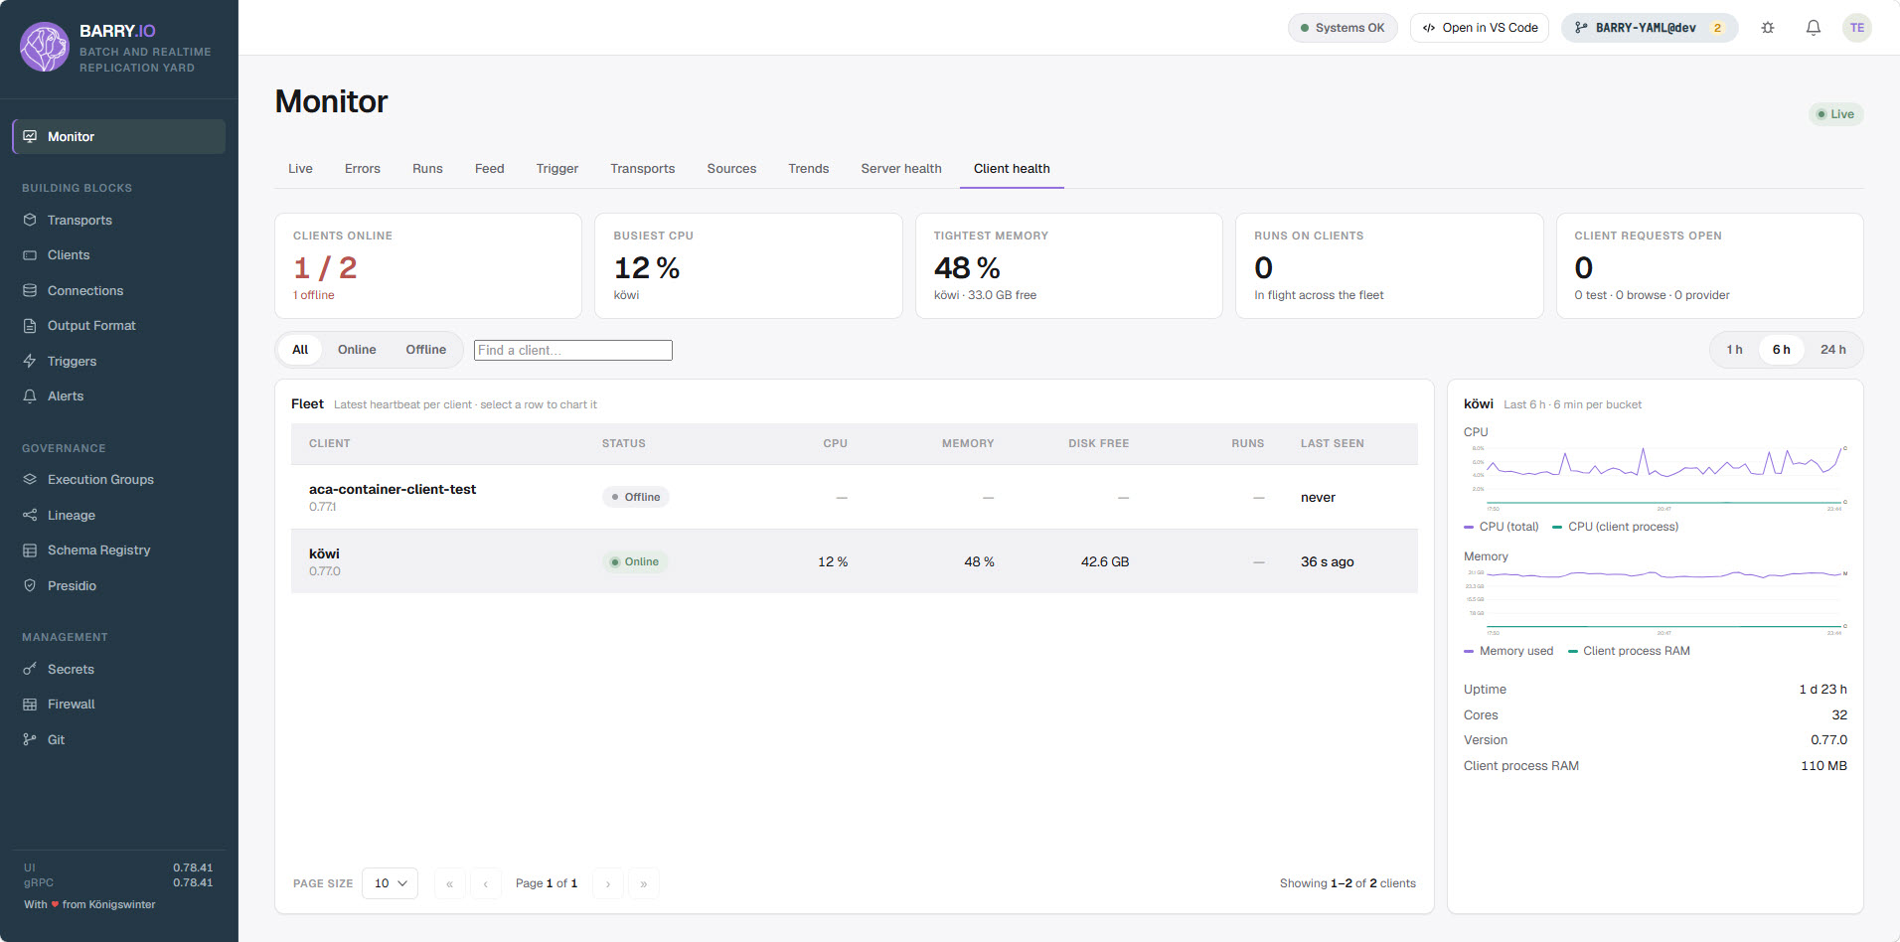The height and width of the screenshot is (942, 1900).
Task: Open the notifications bell icon
Action: (x=1813, y=28)
